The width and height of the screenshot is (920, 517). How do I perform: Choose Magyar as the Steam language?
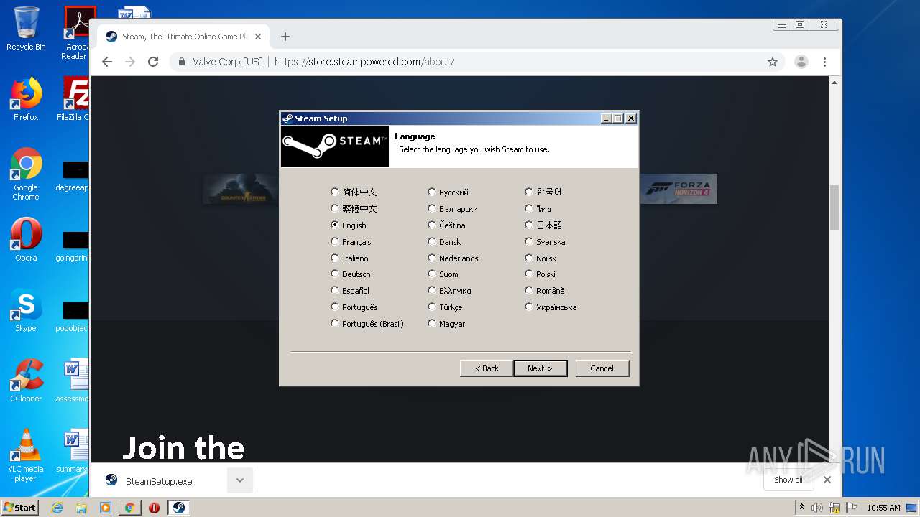[x=432, y=323]
